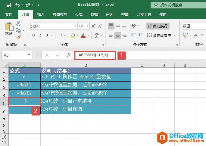Click the Decrease Indent icon

[134, 35]
